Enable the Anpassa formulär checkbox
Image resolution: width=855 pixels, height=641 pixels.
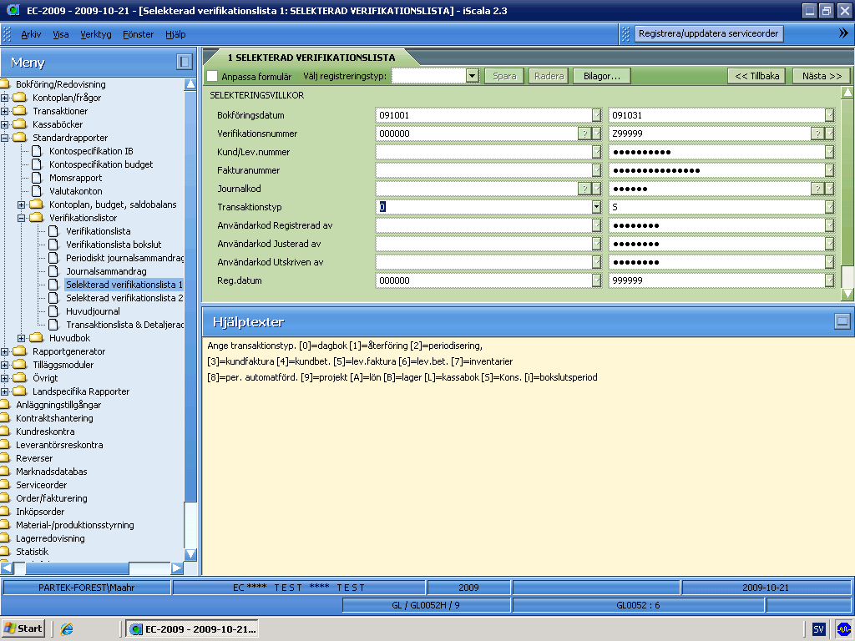pyautogui.click(x=212, y=76)
